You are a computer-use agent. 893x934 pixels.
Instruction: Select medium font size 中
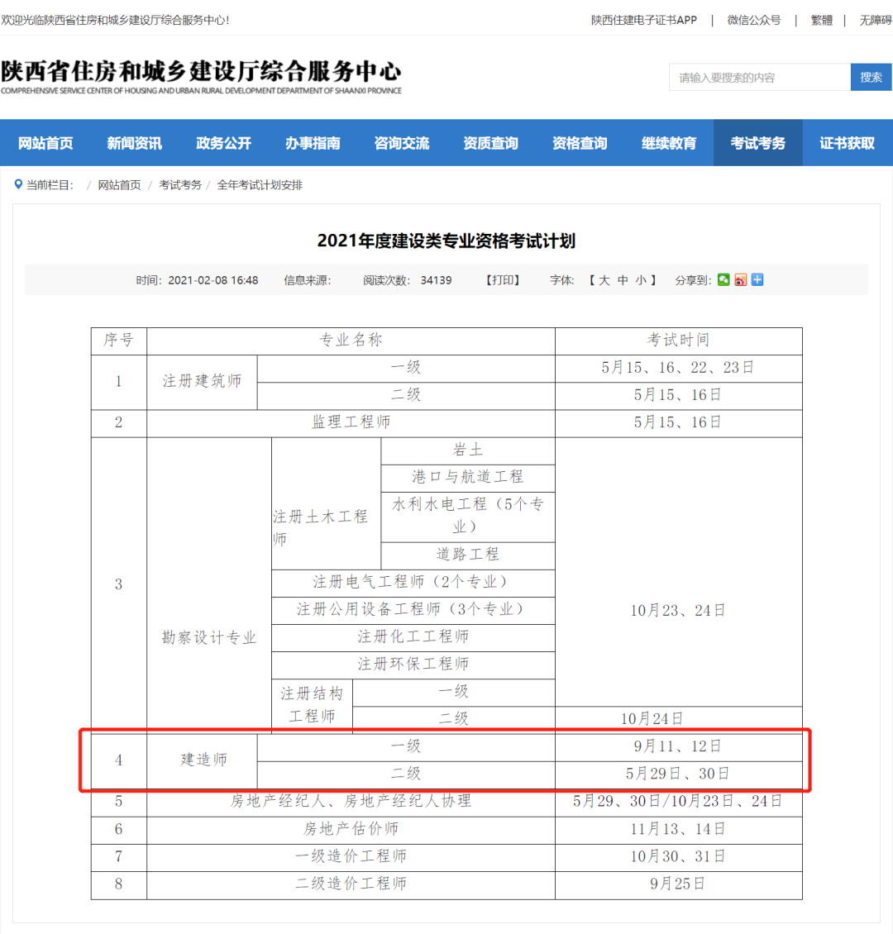click(x=622, y=279)
